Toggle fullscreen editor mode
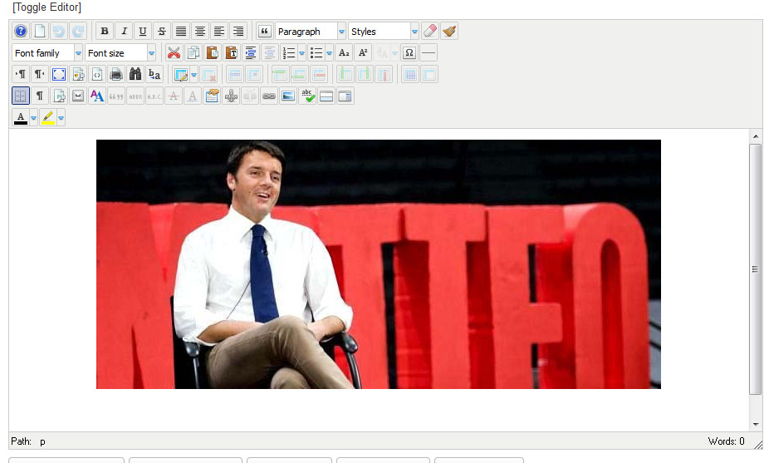 pyautogui.click(x=59, y=75)
